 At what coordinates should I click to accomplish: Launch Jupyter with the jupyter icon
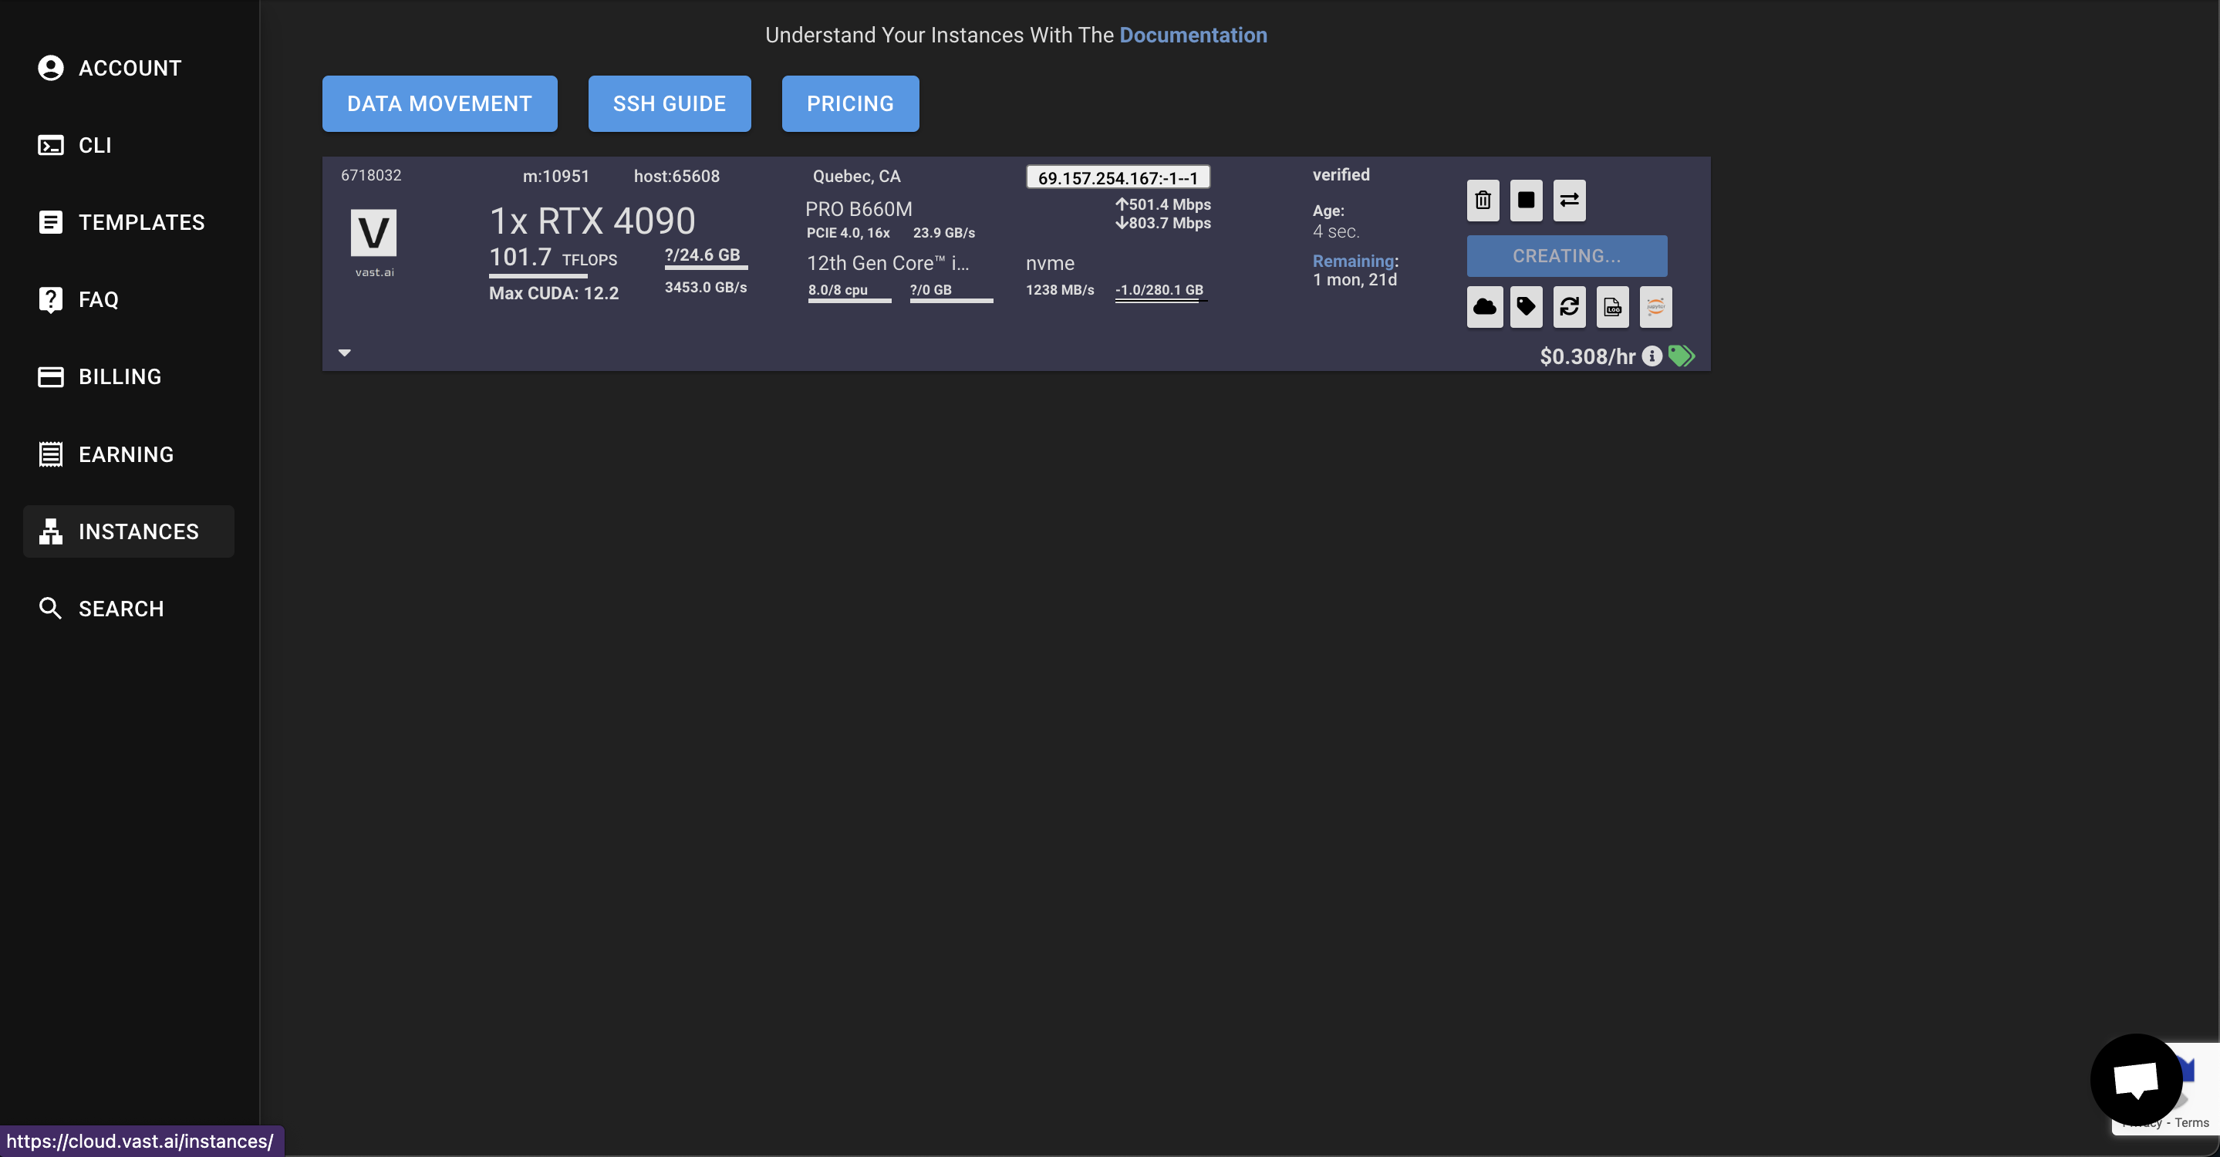pyautogui.click(x=1655, y=307)
